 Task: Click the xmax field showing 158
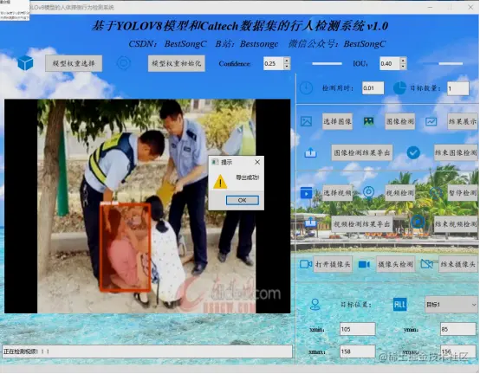point(357,351)
